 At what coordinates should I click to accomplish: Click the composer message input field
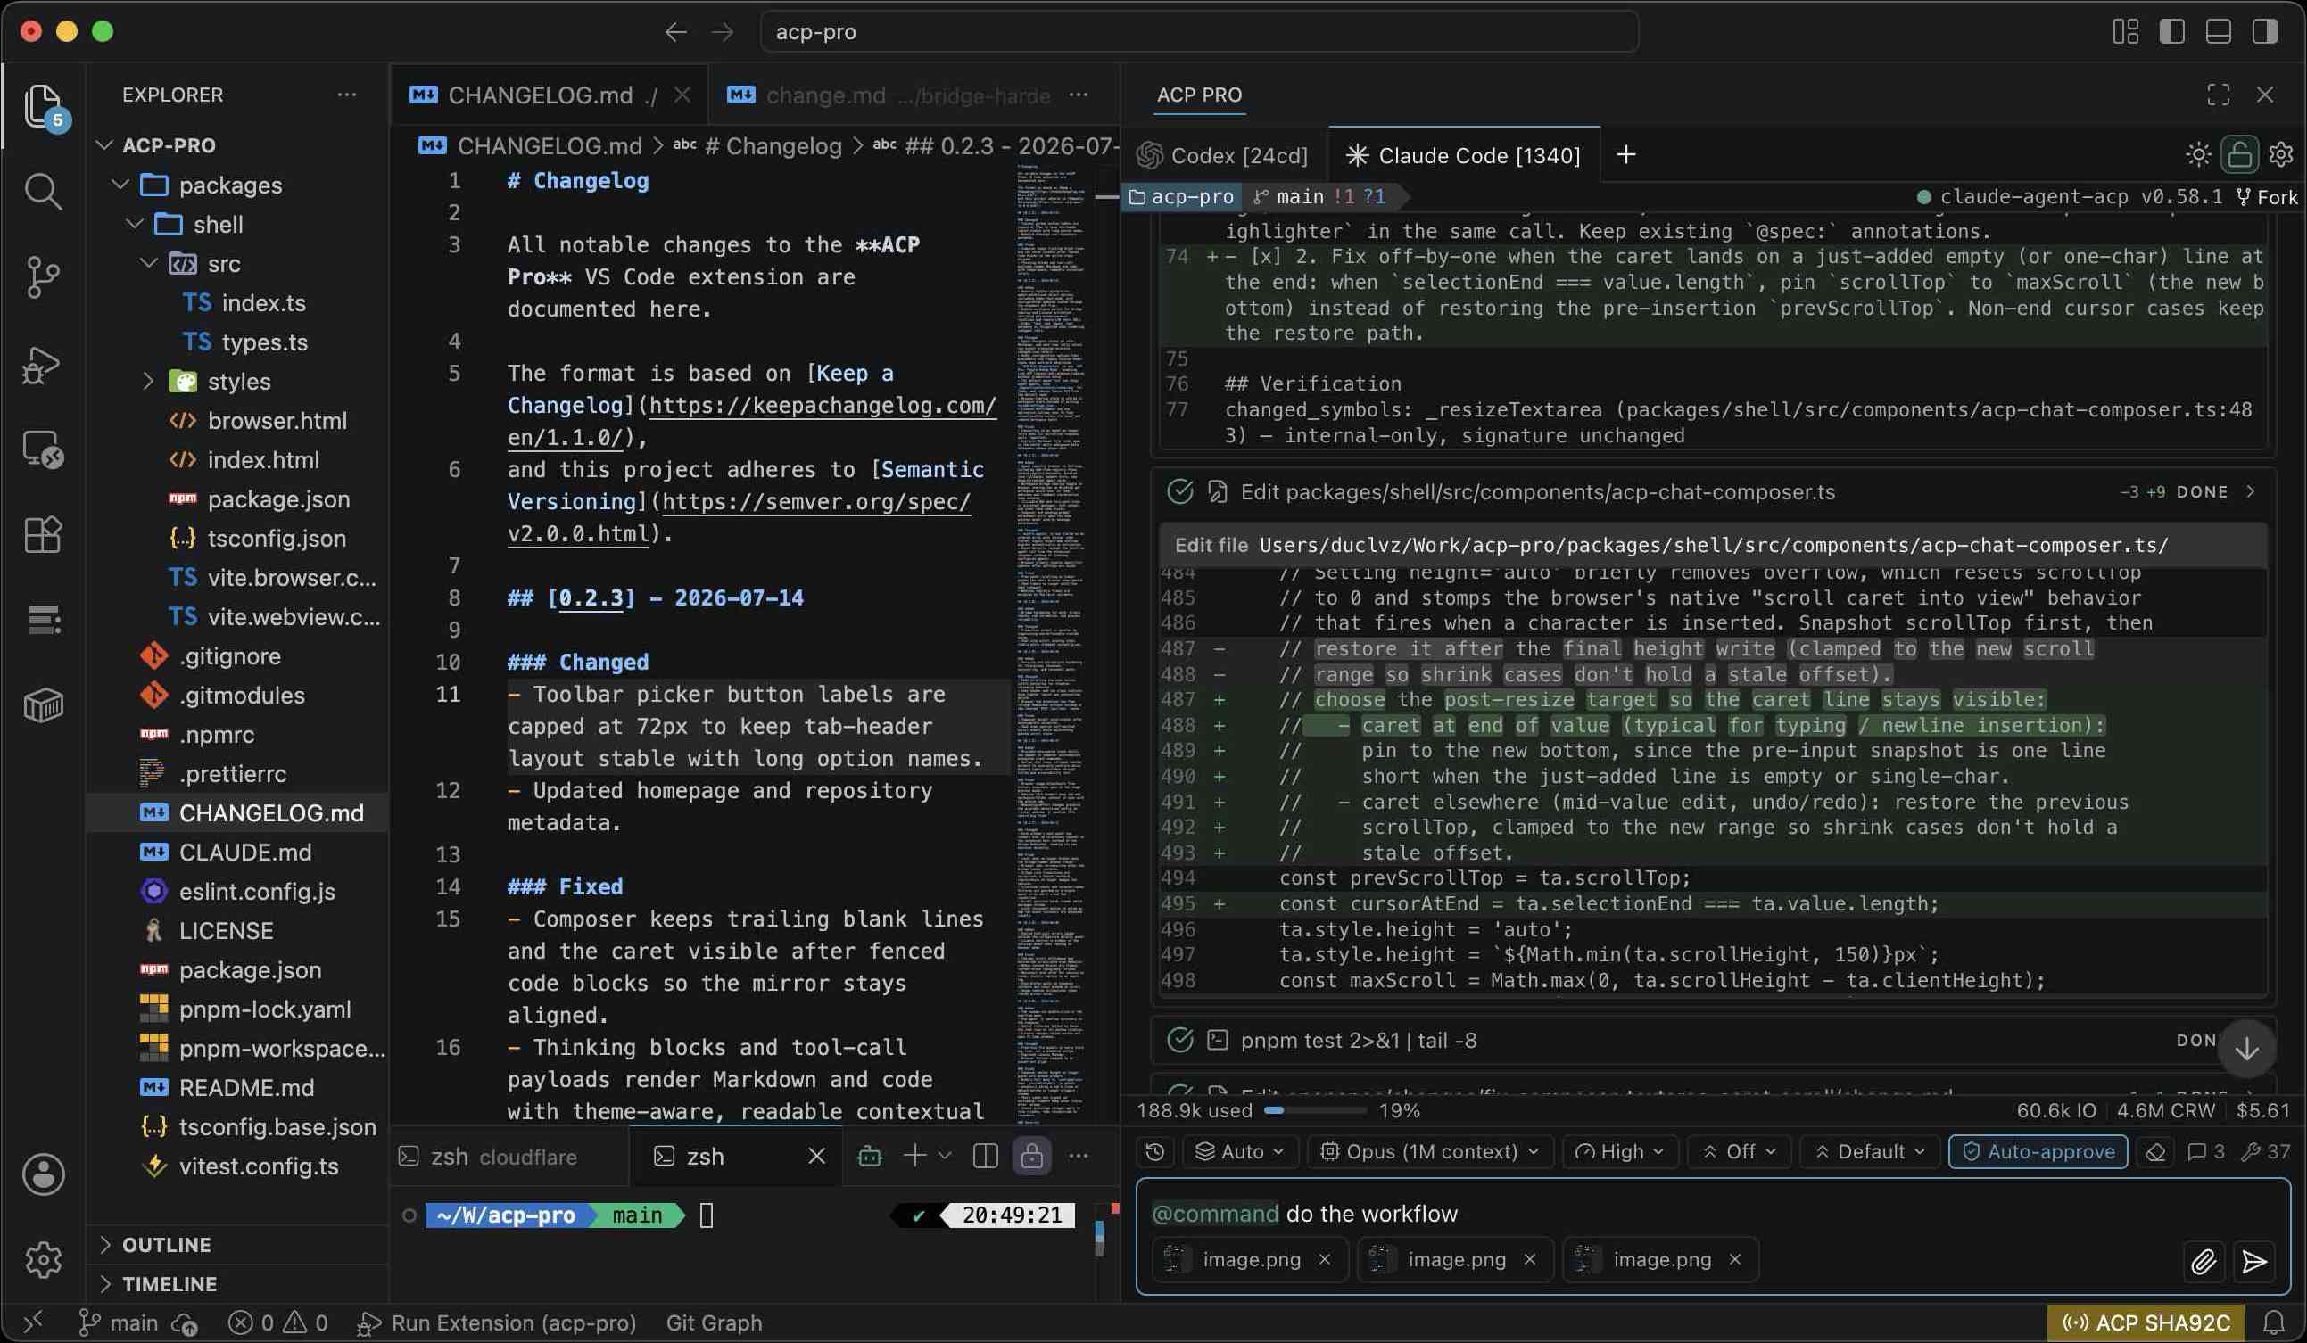1712,1214
